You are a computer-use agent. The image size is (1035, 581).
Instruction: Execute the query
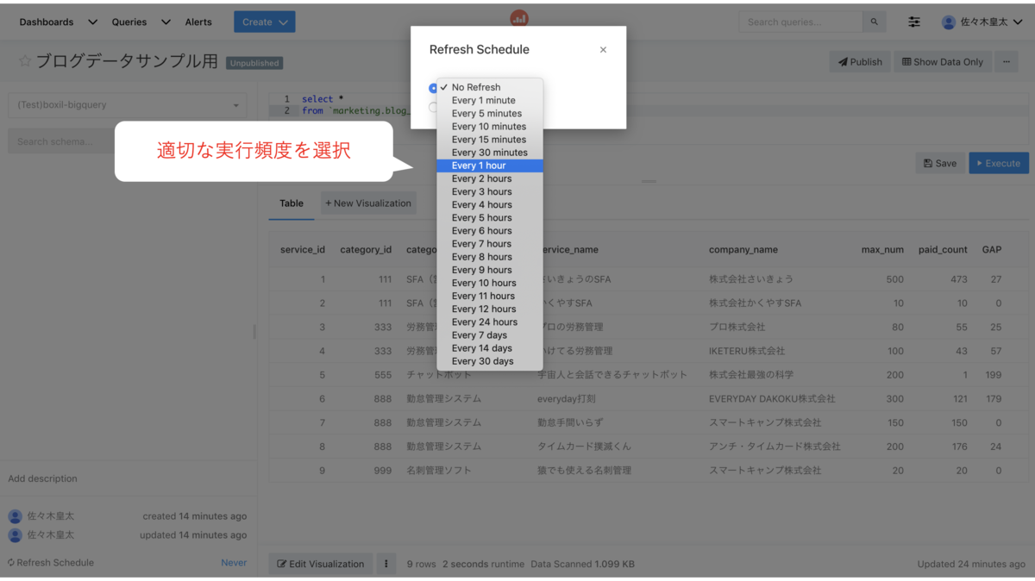coord(999,163)
